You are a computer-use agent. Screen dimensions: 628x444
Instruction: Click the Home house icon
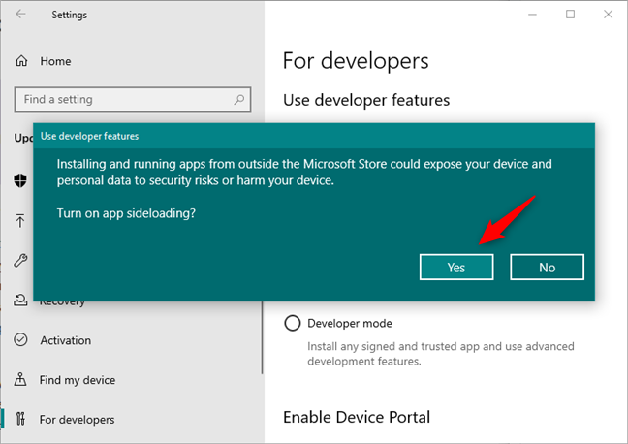click(x=21, y=61)
